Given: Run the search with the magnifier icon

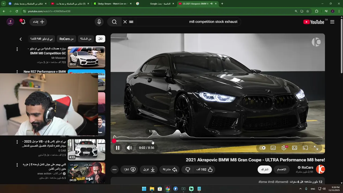Looking at the screenshot, I should point(114,22).
